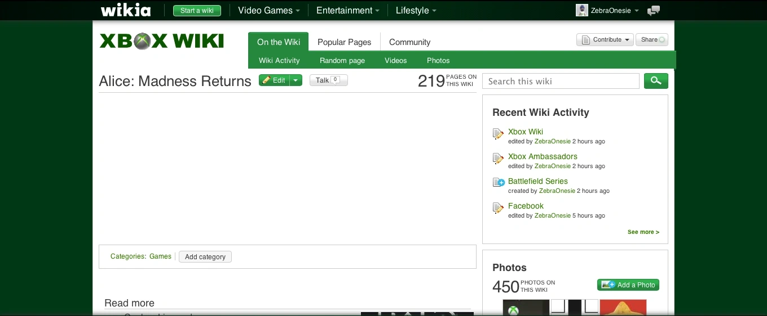The height and width of the screenshot is (316, 767).
Task: Click the edit icon beside Xbox Ambassadors
Action: pyautogui.click(x=498, y=159)
